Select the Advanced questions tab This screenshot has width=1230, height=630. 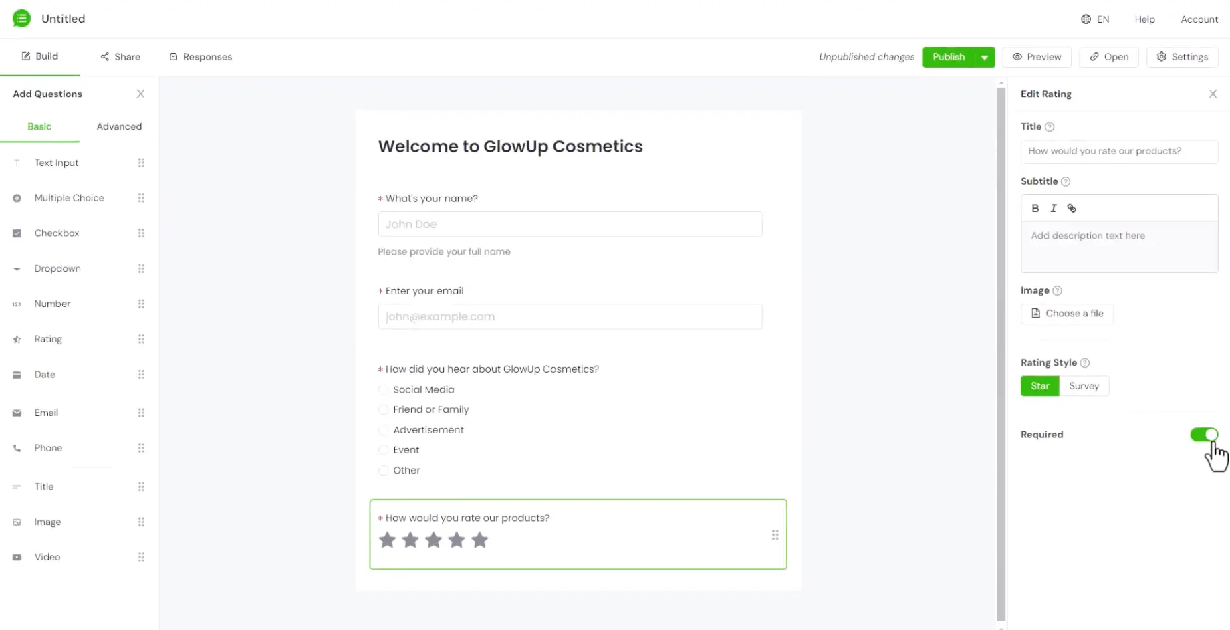point(119,126)
